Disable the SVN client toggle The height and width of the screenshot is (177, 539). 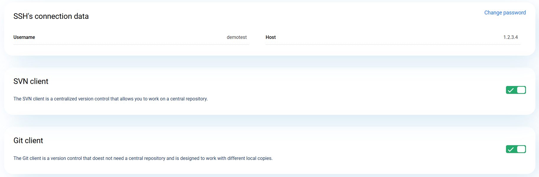point(516,90)
